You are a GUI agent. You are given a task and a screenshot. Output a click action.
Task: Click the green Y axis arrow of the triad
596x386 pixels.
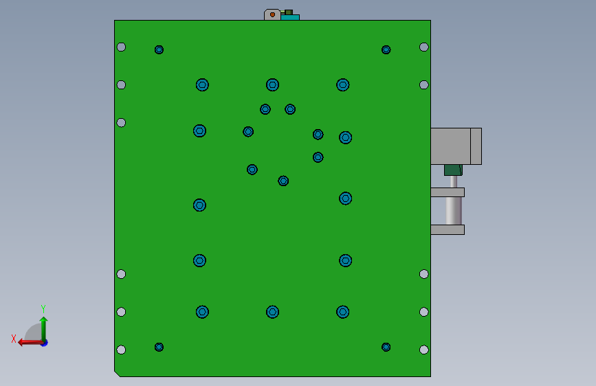[43, 328]
